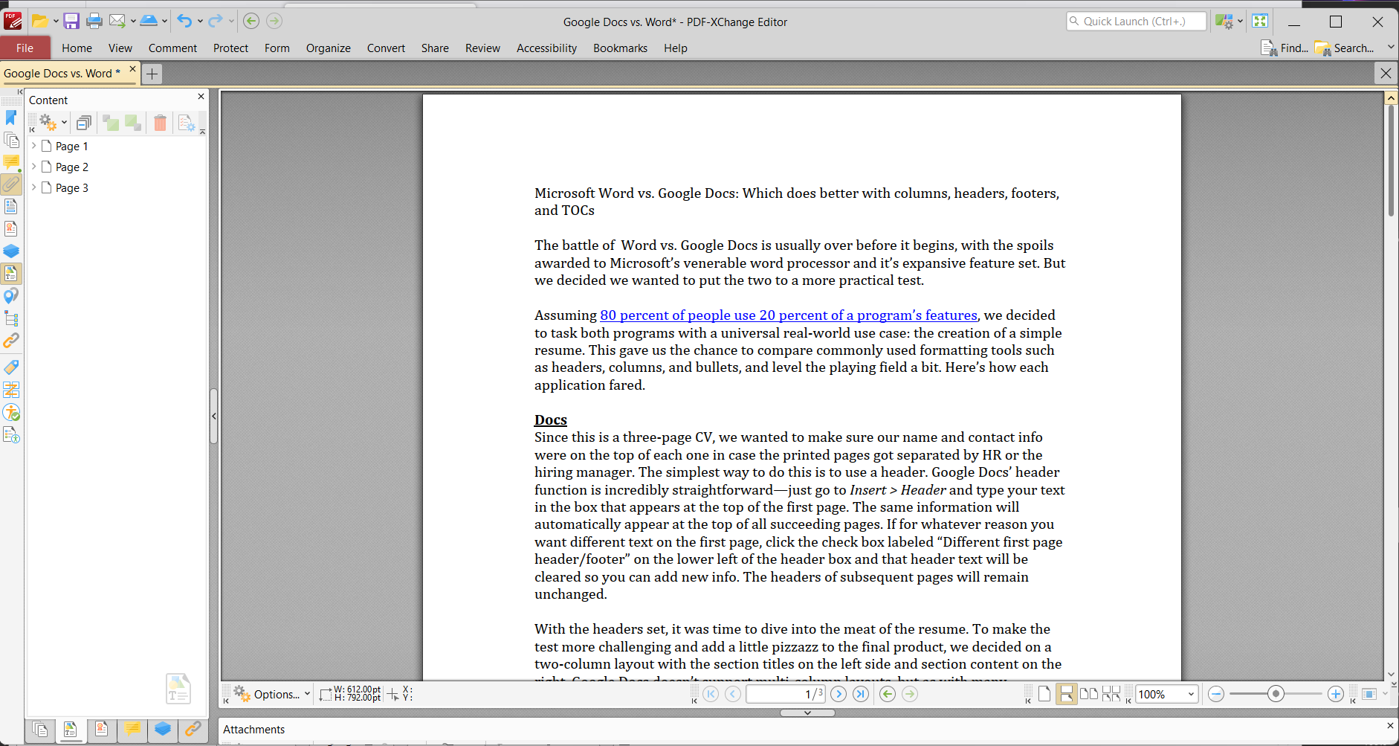Select Two Pages Continuous layout icon
The width and height of the screenshot is (1399, 746).
pos(1111,694)
